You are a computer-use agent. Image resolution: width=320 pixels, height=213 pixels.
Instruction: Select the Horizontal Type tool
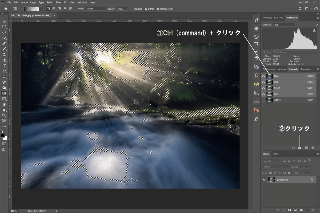pos(4,65)
